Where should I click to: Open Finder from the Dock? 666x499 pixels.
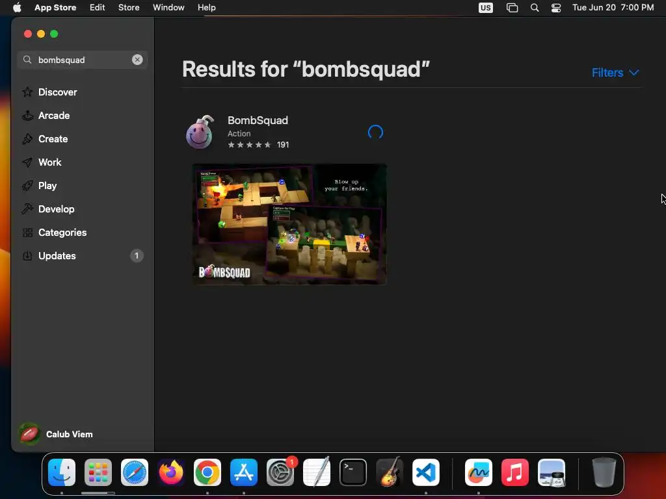coord(62,472)
